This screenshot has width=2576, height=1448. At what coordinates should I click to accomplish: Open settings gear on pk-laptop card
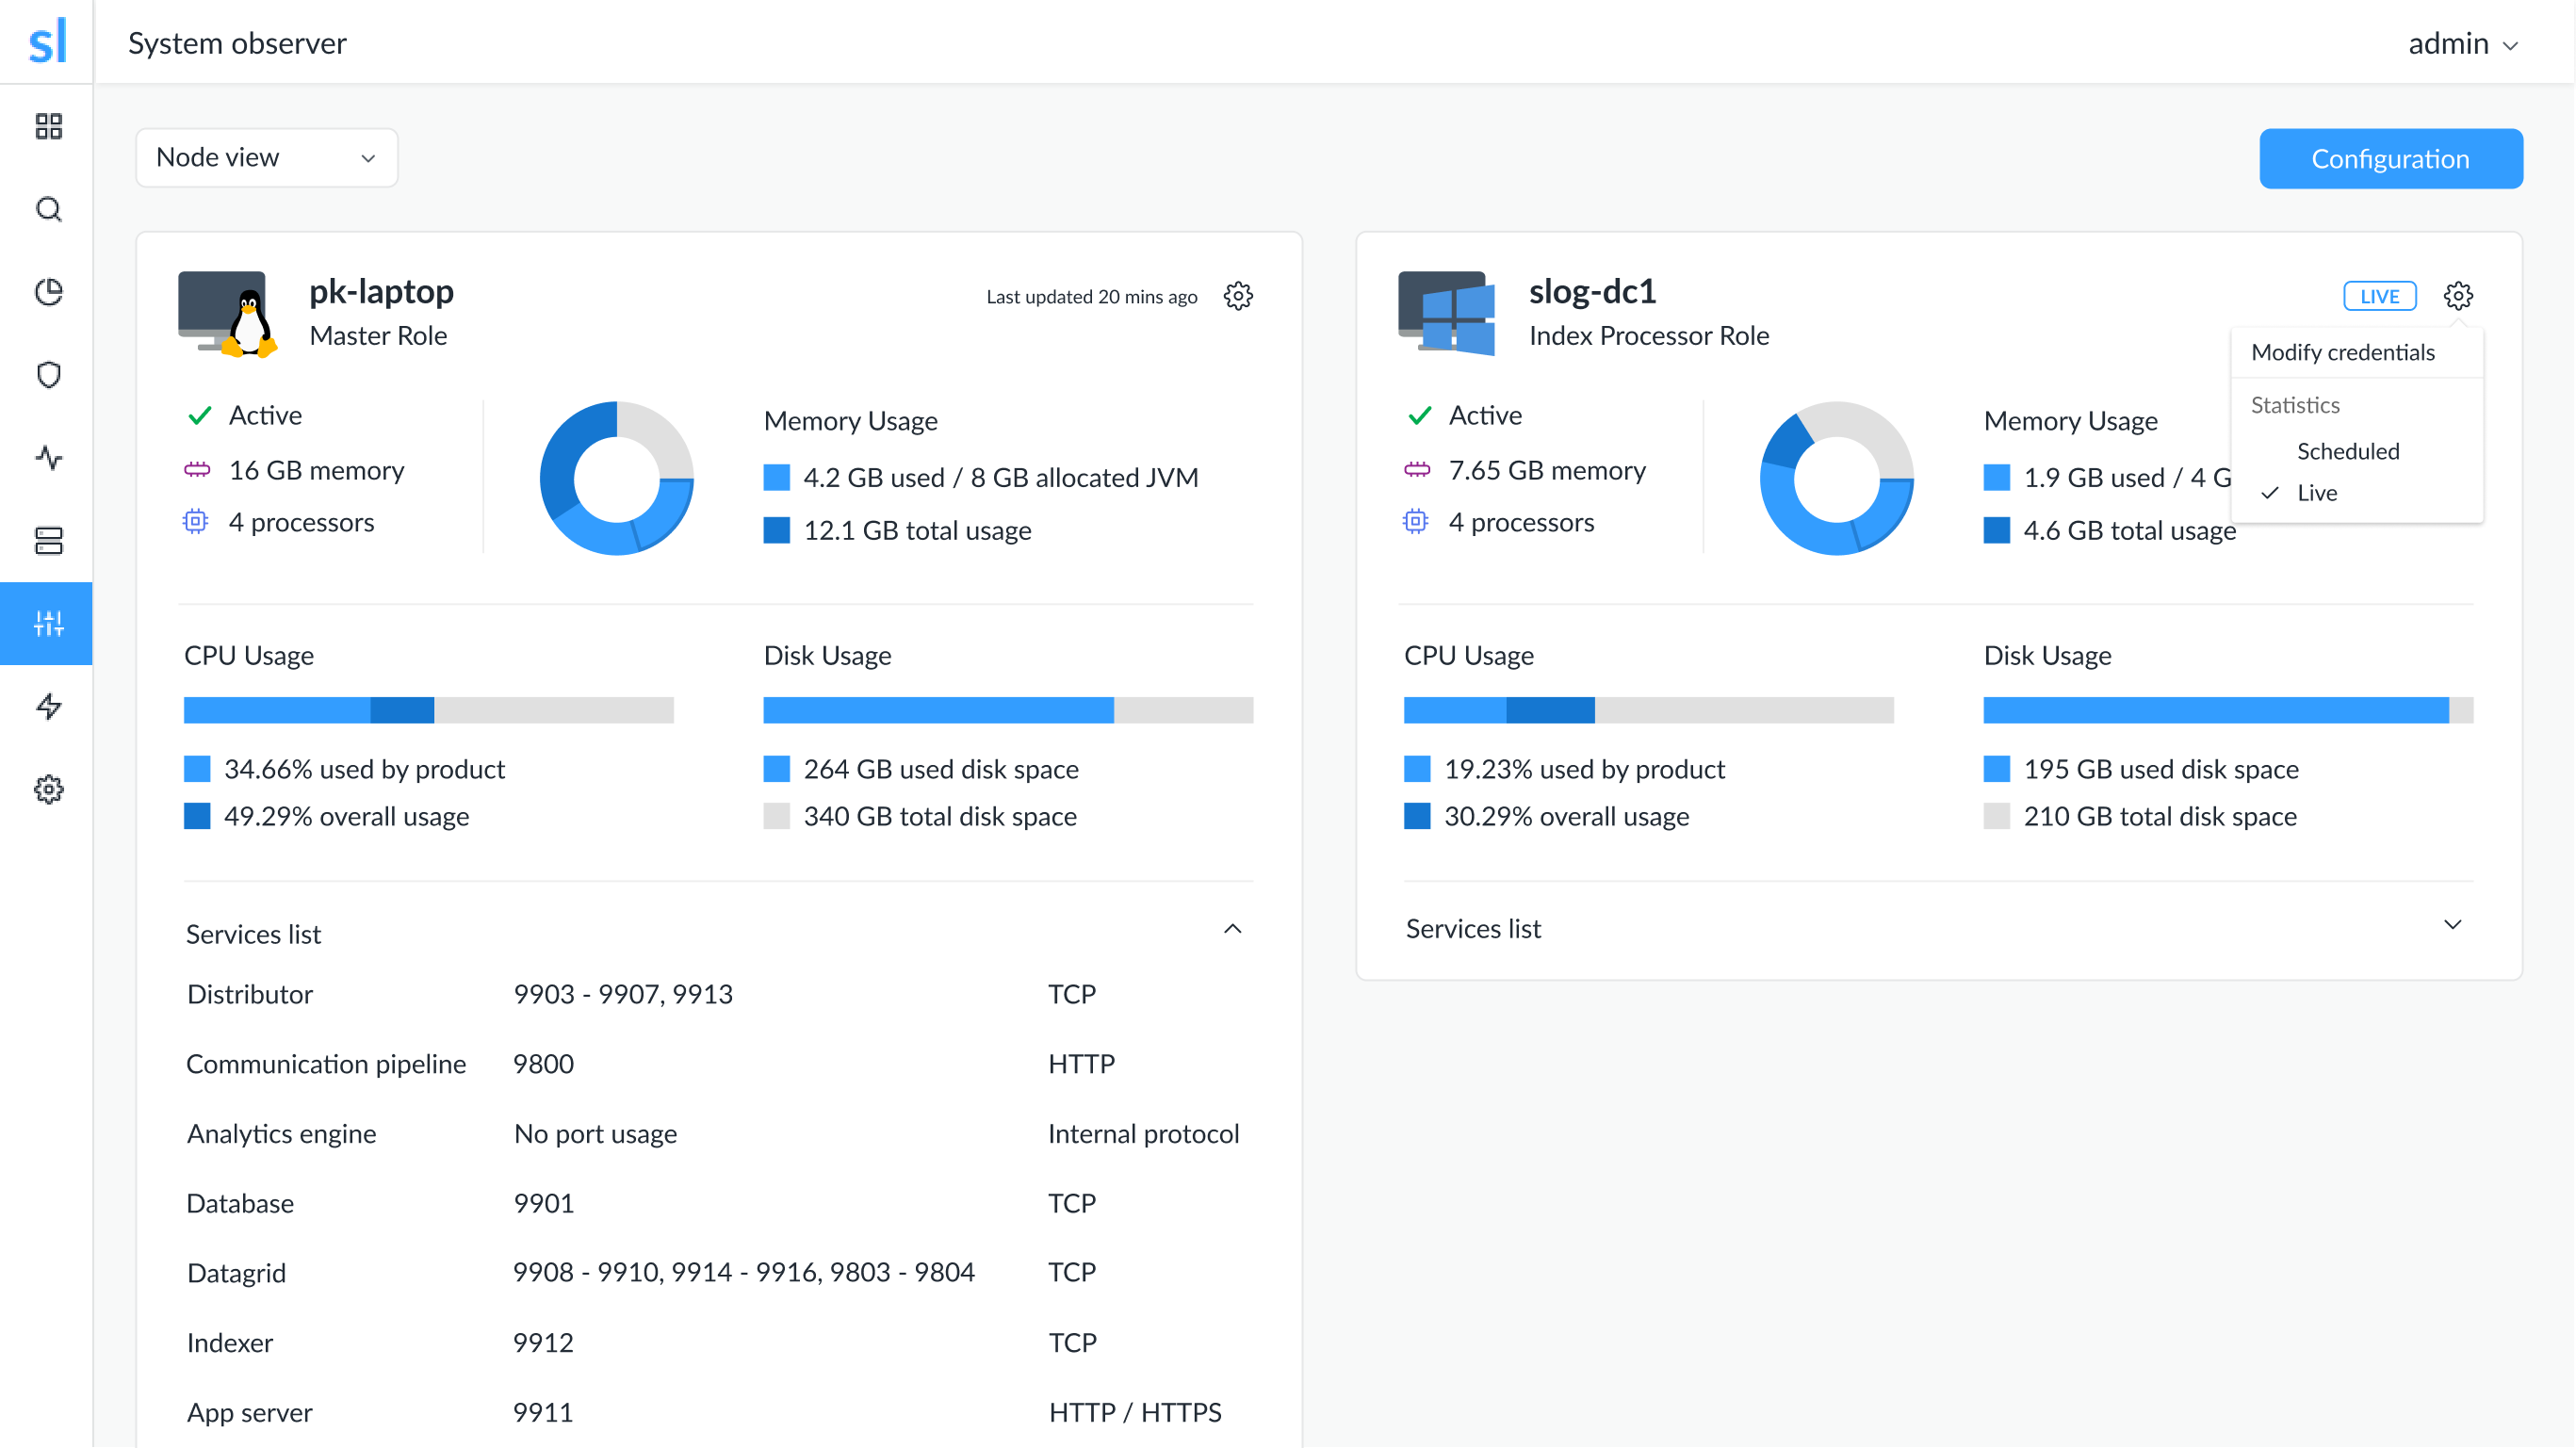[x=1238, y=295]
